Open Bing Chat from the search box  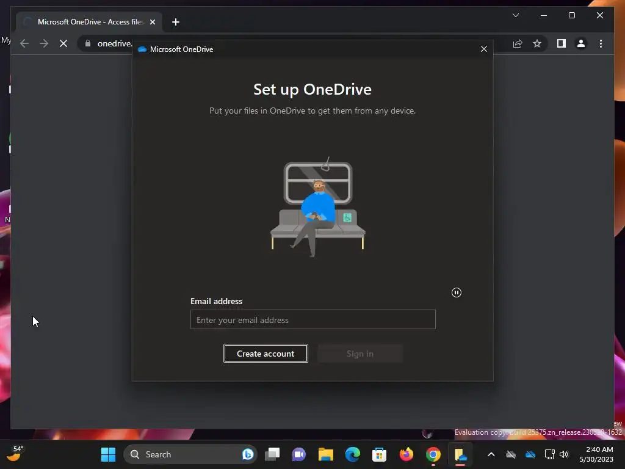pos(248,454)
